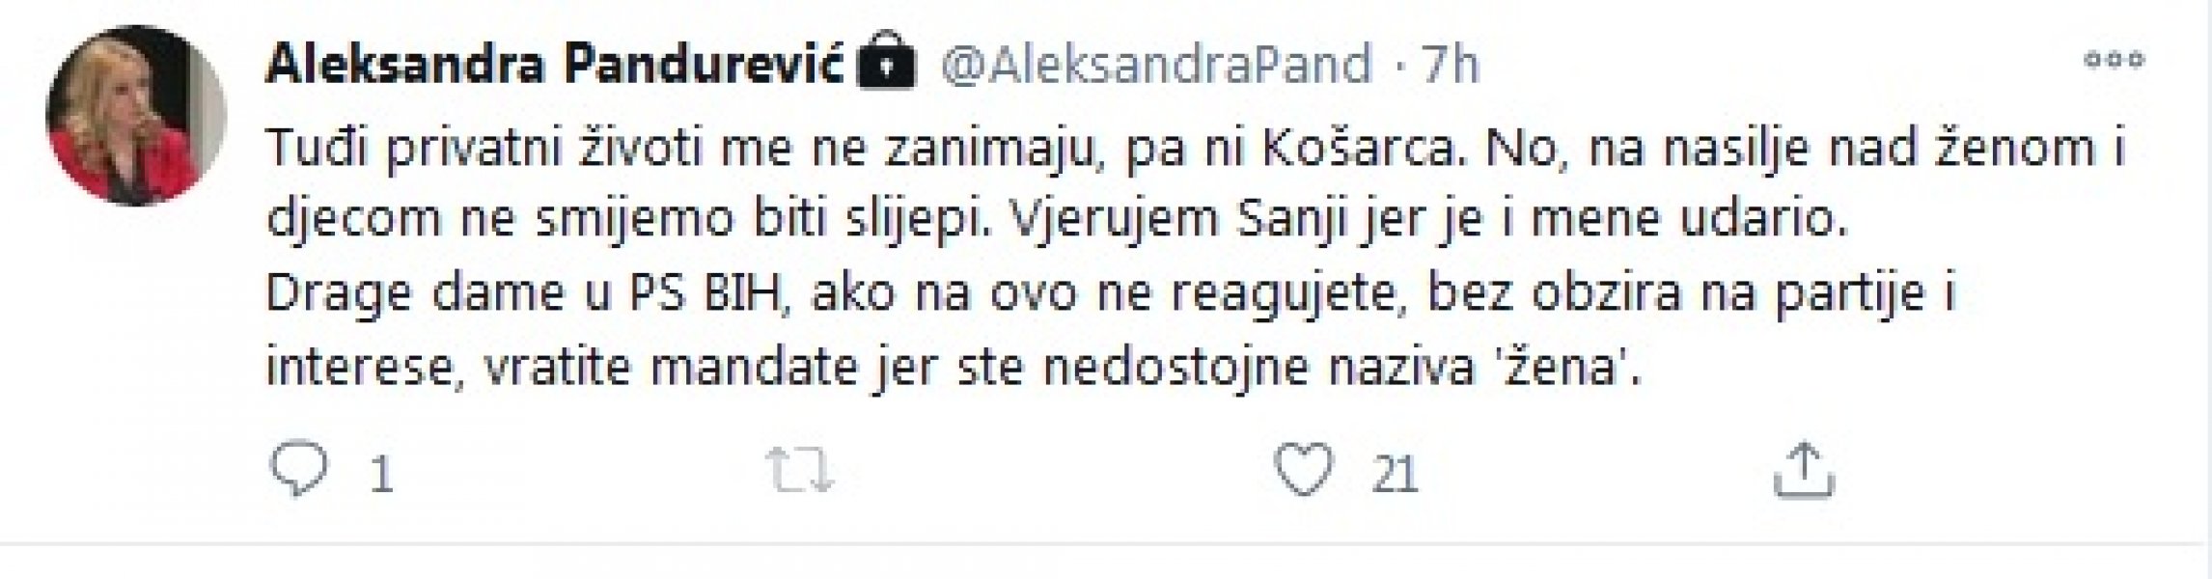Open tweet by clicking 'Tuđi privatni životi' line

point(1196,152)
